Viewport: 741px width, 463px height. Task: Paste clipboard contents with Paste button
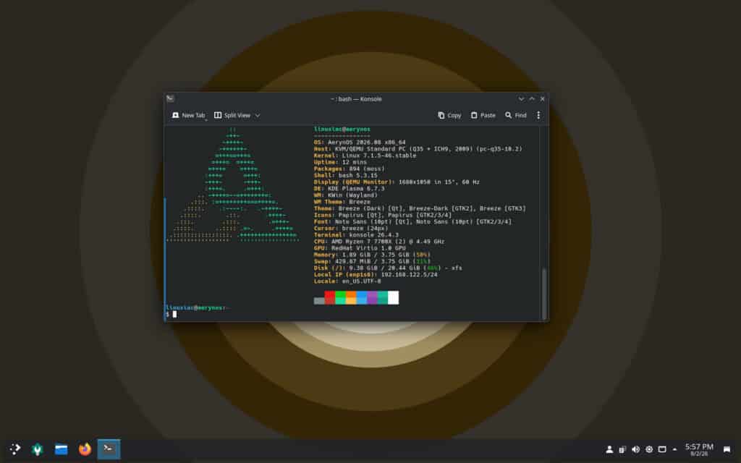pos(483,115)
